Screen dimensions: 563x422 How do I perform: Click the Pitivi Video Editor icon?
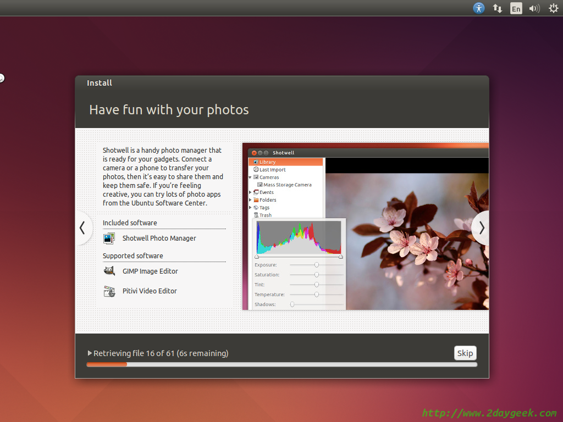(109, 291)
